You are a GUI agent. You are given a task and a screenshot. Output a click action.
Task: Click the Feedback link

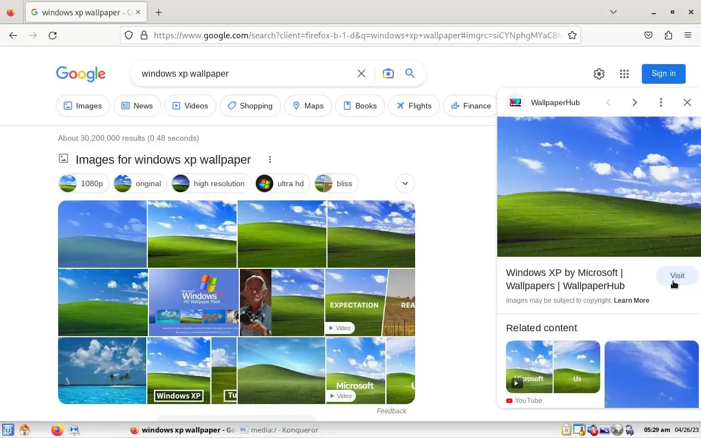(392, 411)
